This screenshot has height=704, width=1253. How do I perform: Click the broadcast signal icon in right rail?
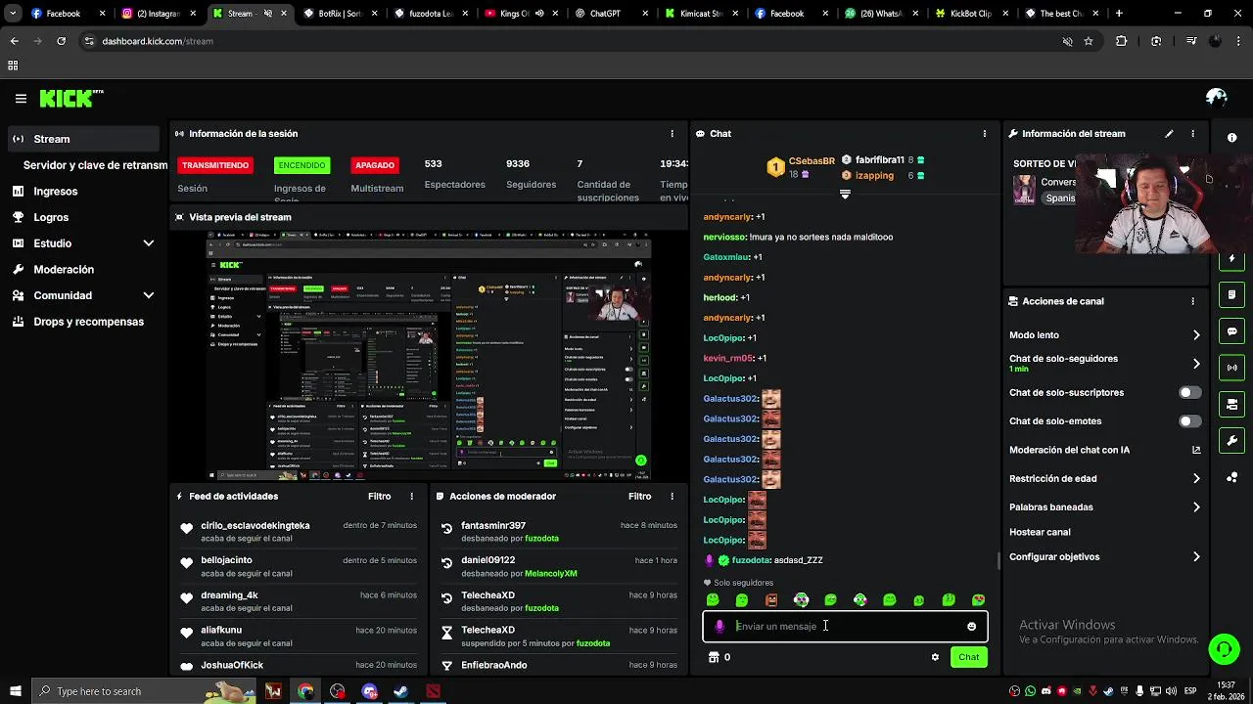(1231, 368)
